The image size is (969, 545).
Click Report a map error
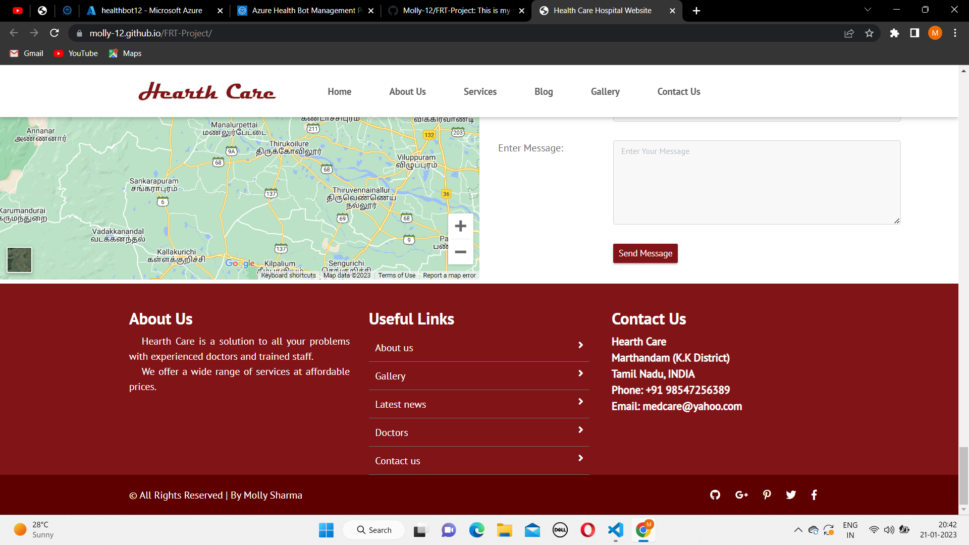coord(449,275)
